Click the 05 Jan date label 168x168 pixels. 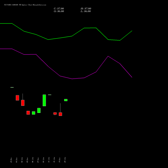[x=27, y=160]
